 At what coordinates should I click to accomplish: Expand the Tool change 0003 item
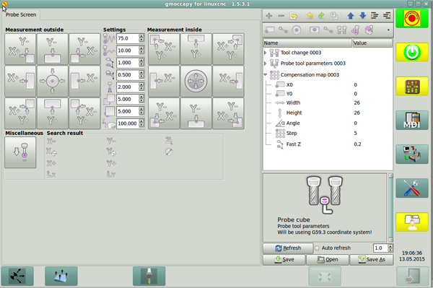tap(265, 53)
